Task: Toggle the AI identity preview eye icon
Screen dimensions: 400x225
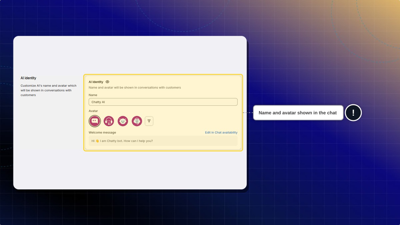Action: (107, 82)
